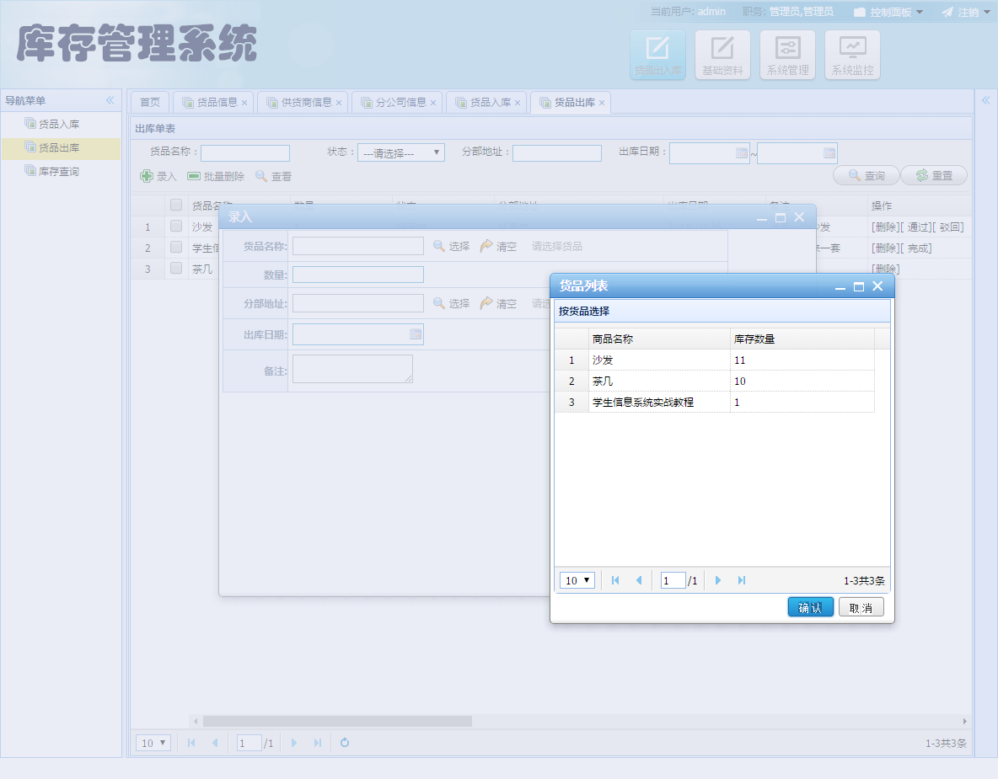Confirm selection with 确认 button

pyautogui.click(x=810, y=607)
